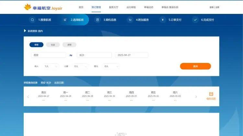Click the yen icon for step 5
The image size is (243, 136).
pyautogui.click(x=163, y=20)
